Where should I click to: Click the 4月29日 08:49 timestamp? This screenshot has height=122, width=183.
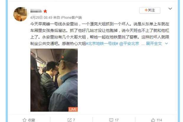pyautogui.click(x=41, y=17)
